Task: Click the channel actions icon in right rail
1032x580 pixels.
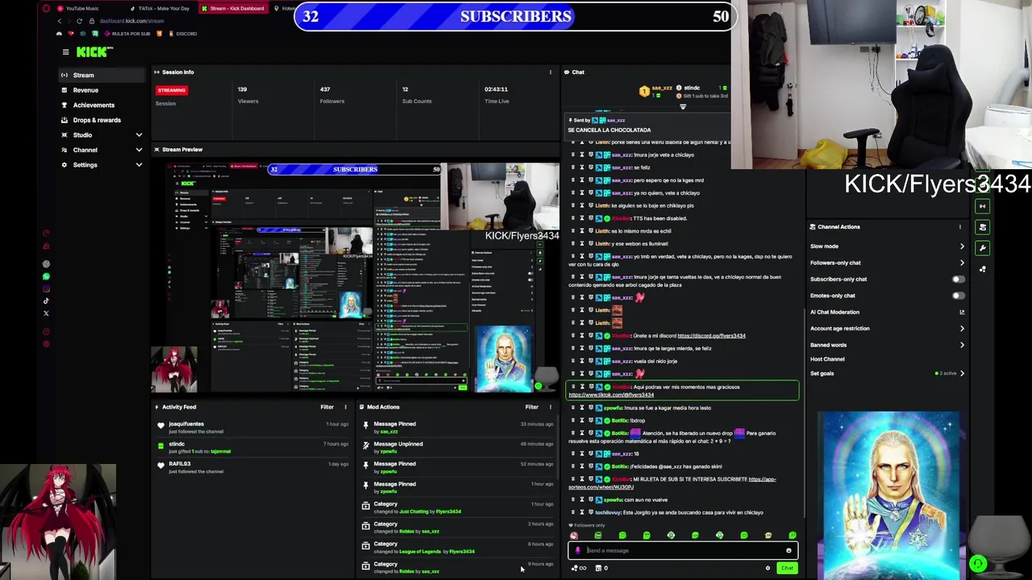Action: (x=982, y=227)
